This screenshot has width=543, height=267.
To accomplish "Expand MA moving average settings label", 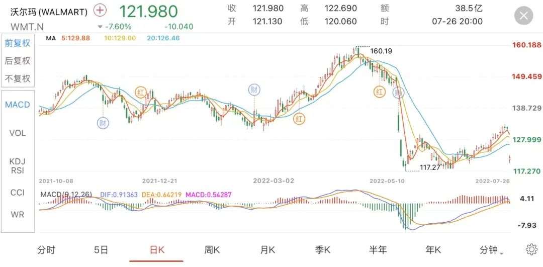I will pos(50,38).
